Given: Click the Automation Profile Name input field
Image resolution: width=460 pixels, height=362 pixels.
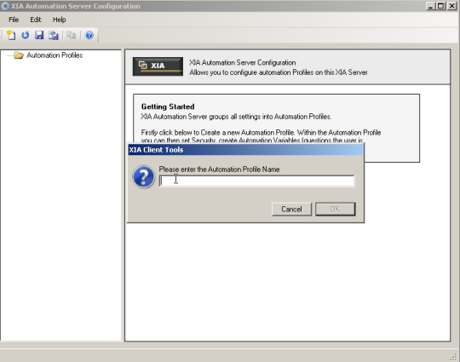Looking at the screenshot, I should (x=256, y=181).
